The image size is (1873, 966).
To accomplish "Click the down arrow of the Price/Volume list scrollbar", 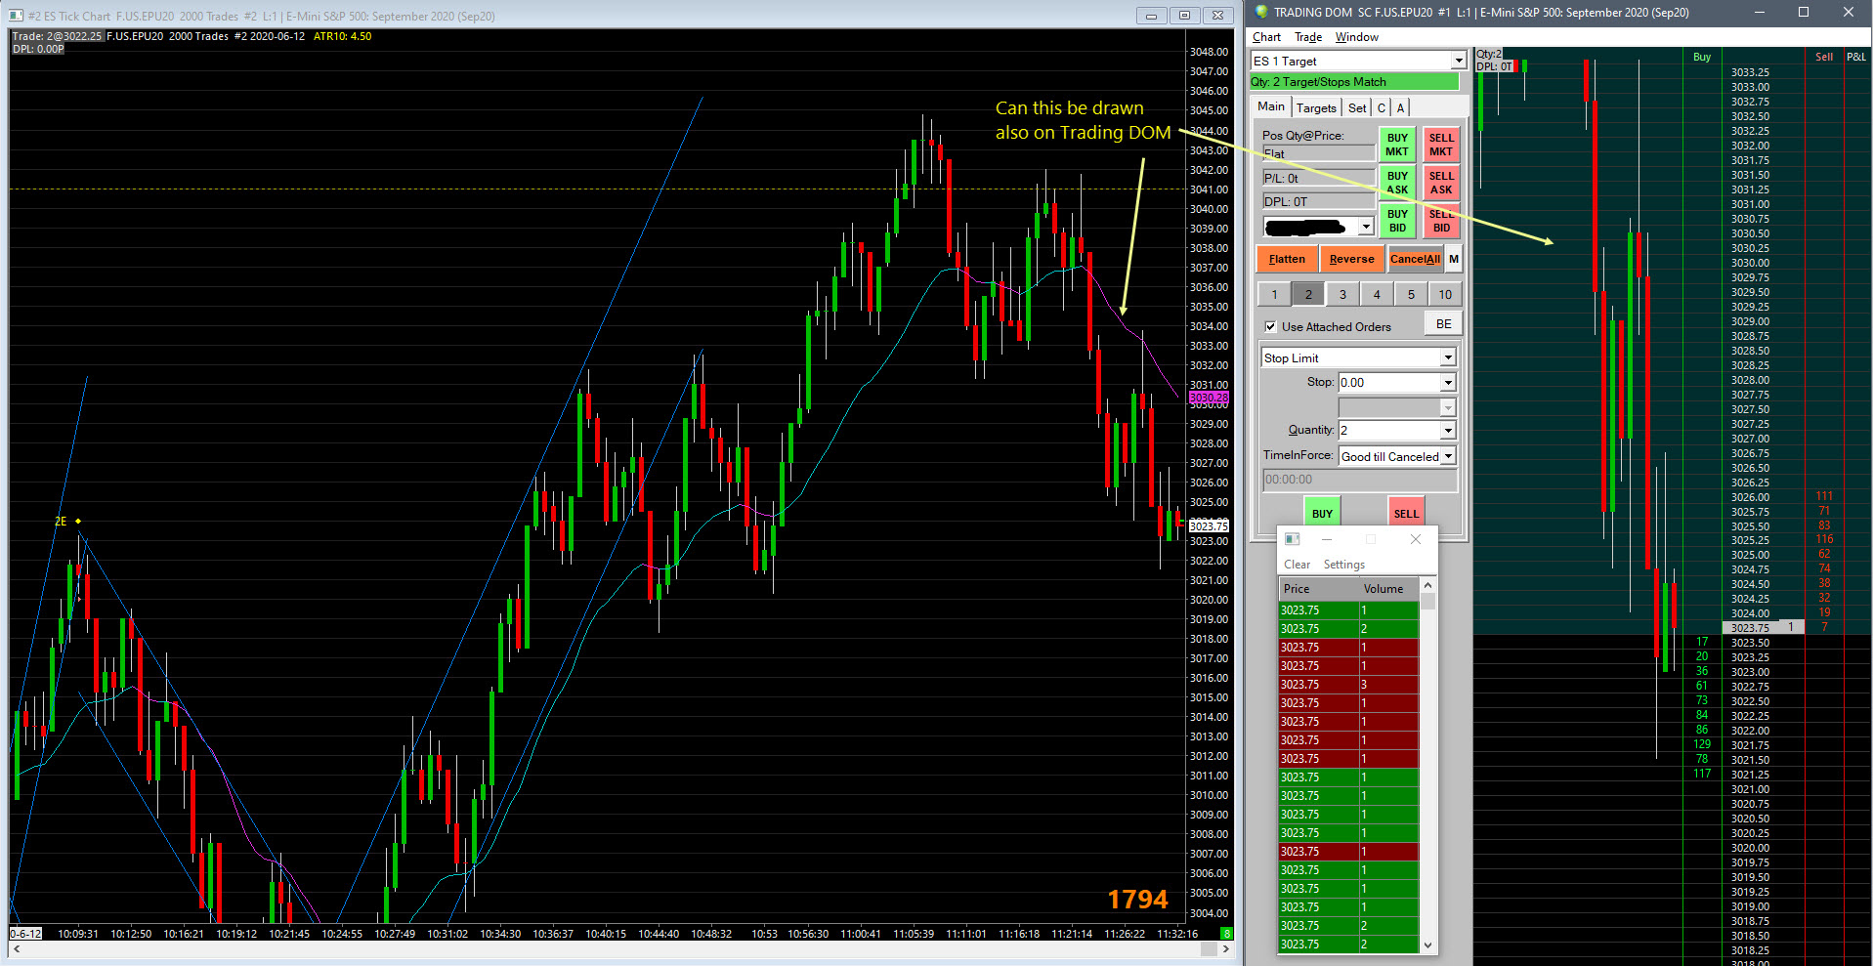I will 1427,945.
